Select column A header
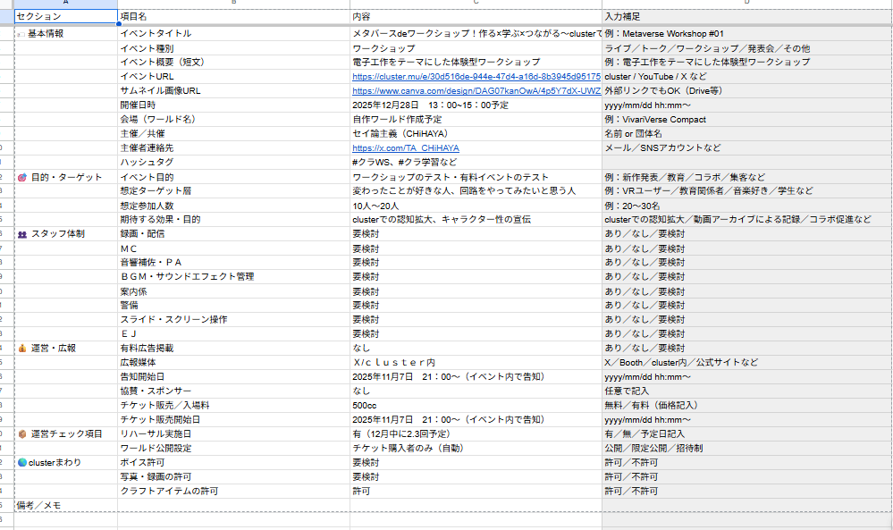 pos(65,4)
